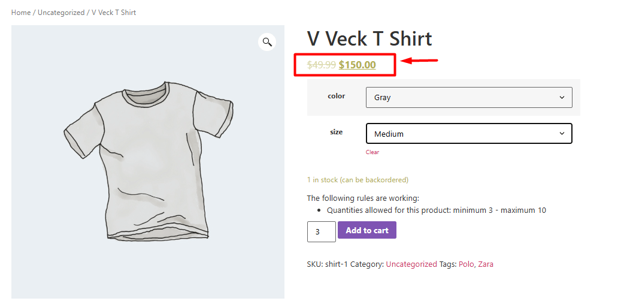Viewport: 630px width, 307px height.
Task: Go to Home via breadcrumb
Action: point(21,13)
